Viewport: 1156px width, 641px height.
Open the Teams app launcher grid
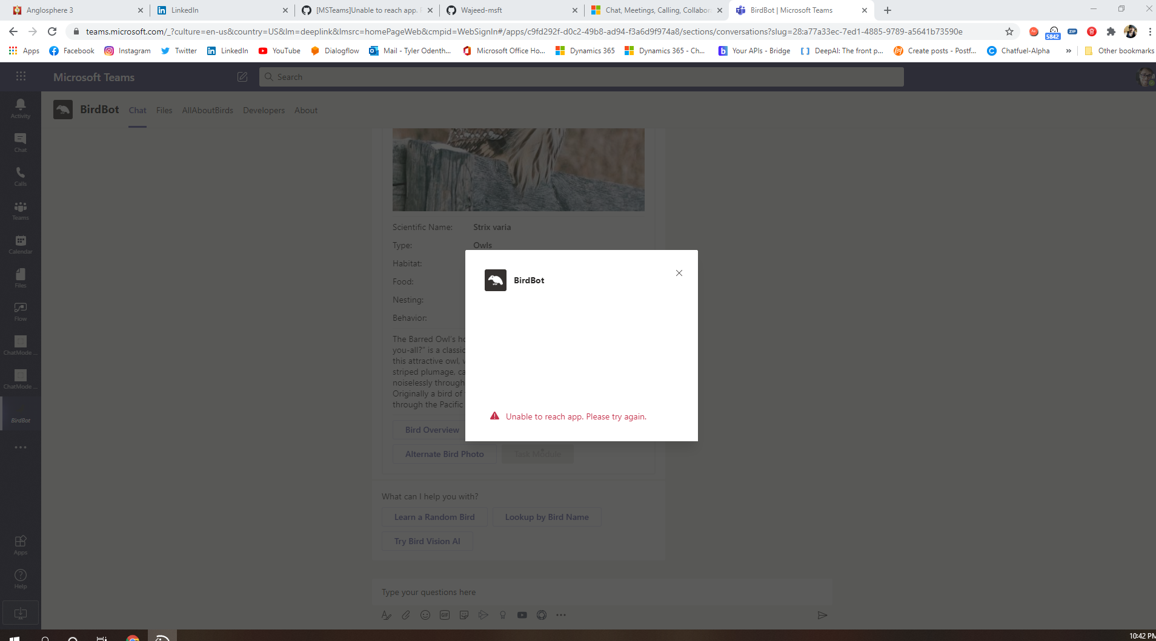pyautogui.click(x=21, y=76)
